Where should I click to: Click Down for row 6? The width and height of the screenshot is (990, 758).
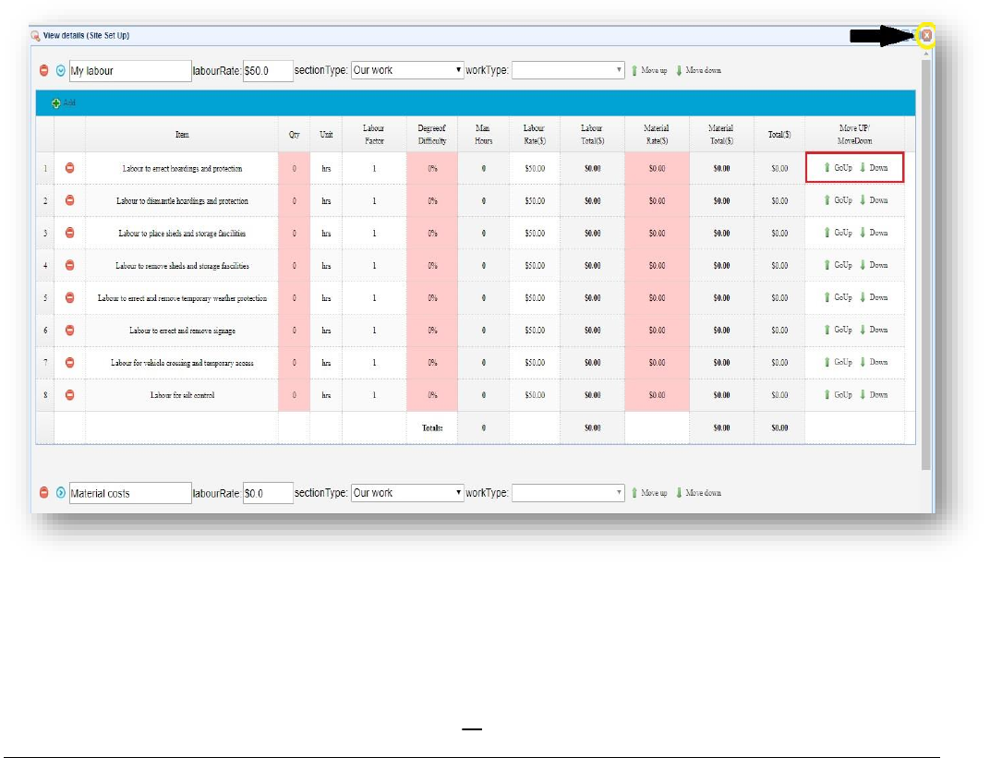874,331
